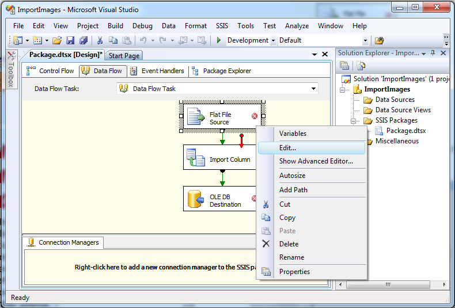Open the Debug menu
The width and height of the screenshot is (455, 308).
[x=142, y=26]
